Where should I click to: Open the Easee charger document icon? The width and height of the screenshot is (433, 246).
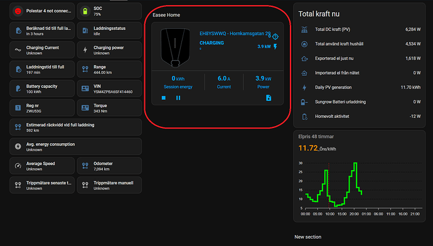tap(269, 98)
